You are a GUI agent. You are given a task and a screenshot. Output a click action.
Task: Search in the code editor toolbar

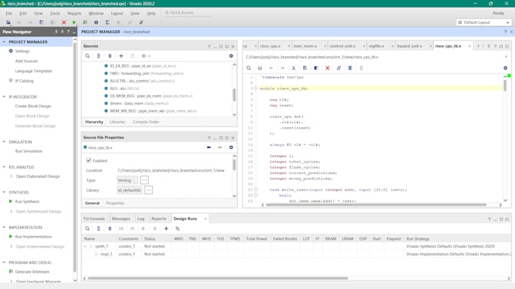pos(248,68)
